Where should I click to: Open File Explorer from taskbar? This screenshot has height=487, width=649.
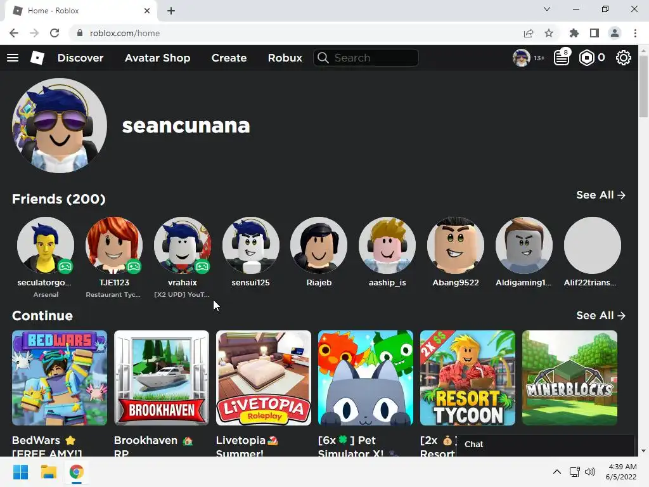tap(48, 472)
